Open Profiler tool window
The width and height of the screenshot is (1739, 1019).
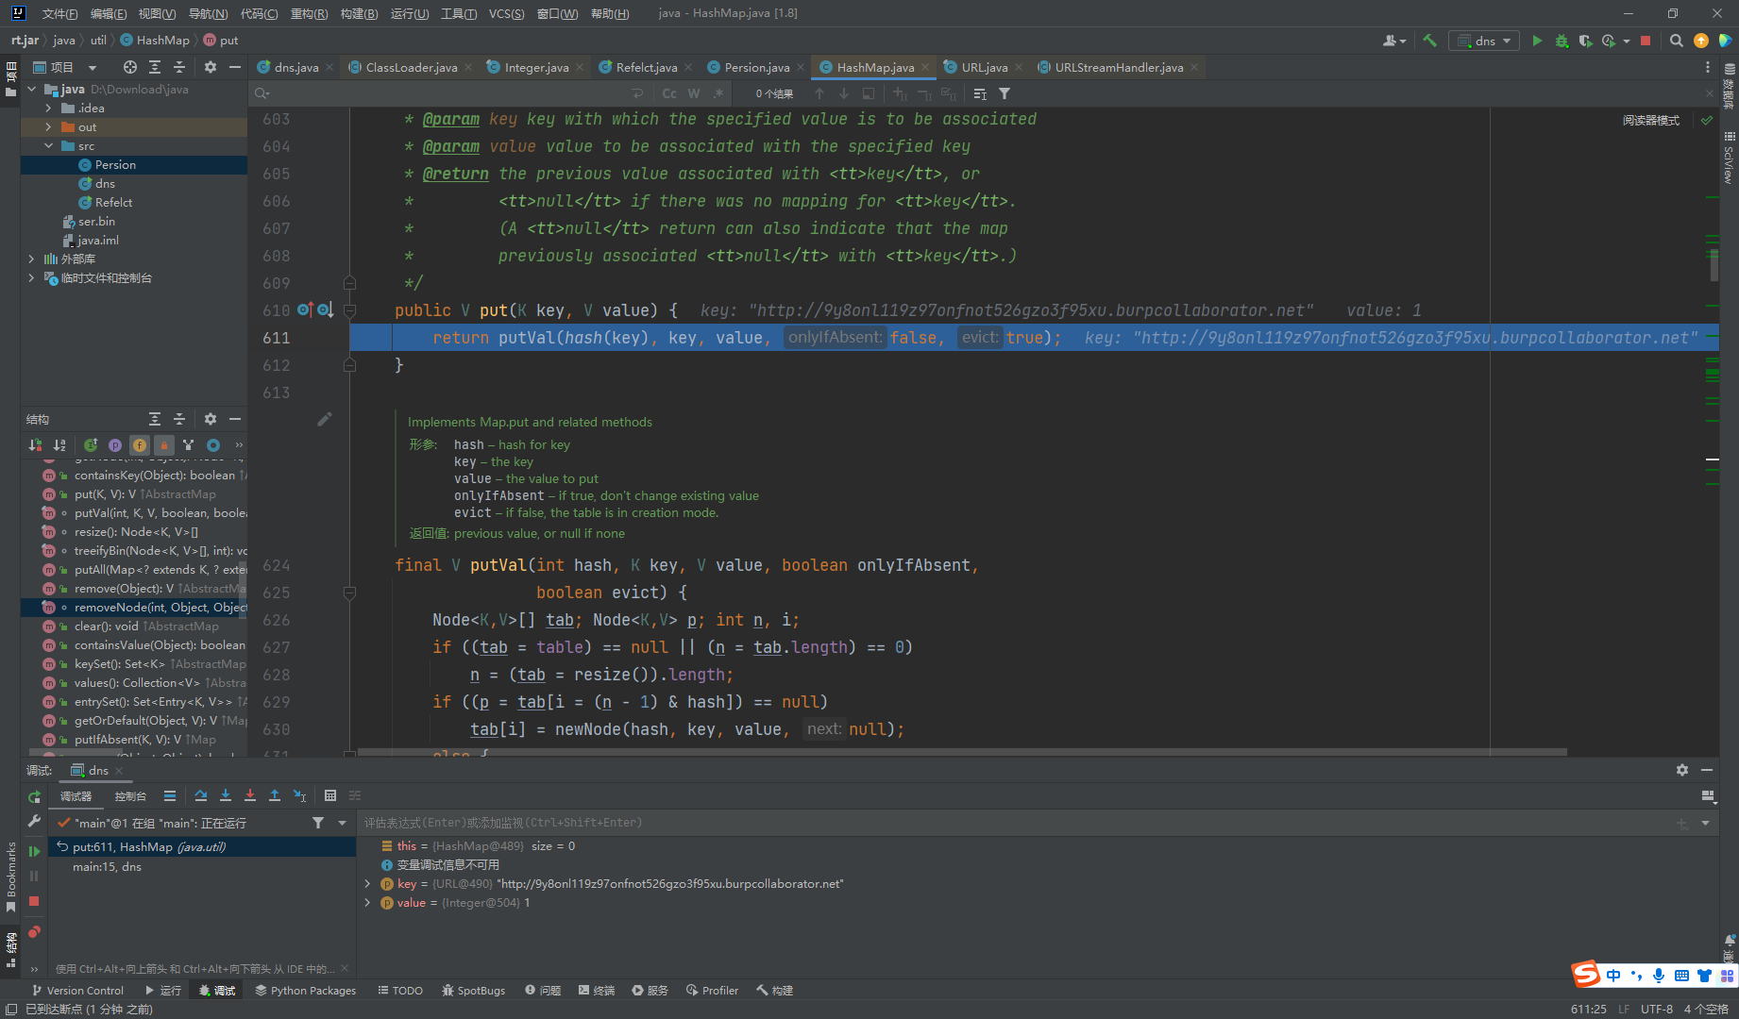pyautogui.click(x=712, y=991)
